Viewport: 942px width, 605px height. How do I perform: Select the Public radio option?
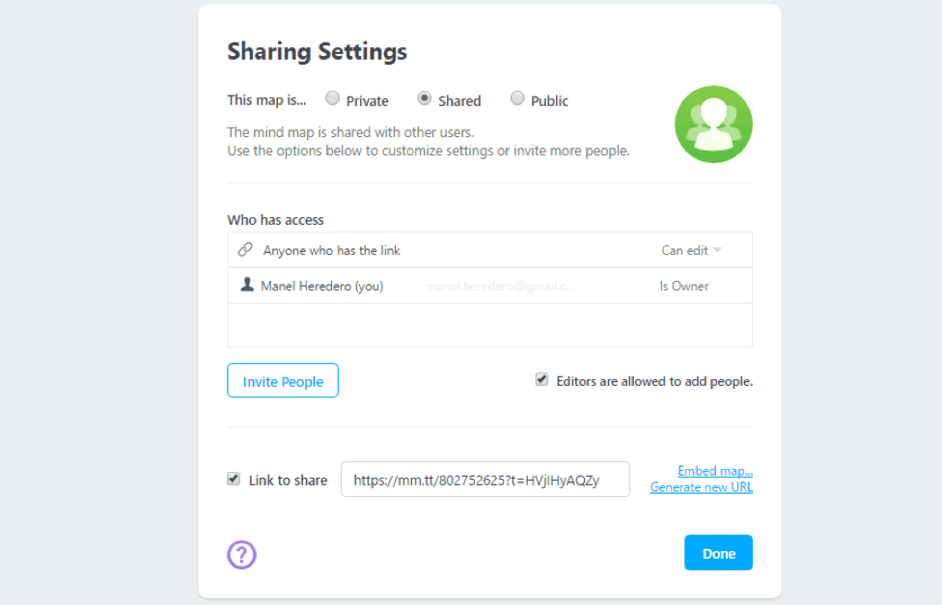pyautogui.click(x=517, y=98)
